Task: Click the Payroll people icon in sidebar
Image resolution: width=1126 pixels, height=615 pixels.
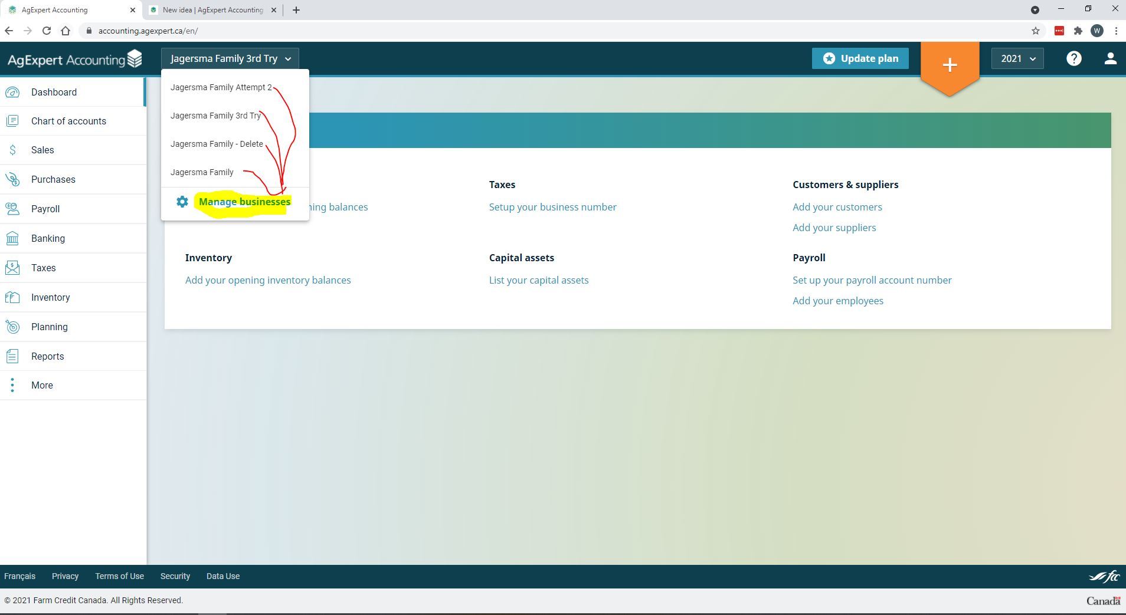Action: (x=12, y=209)
